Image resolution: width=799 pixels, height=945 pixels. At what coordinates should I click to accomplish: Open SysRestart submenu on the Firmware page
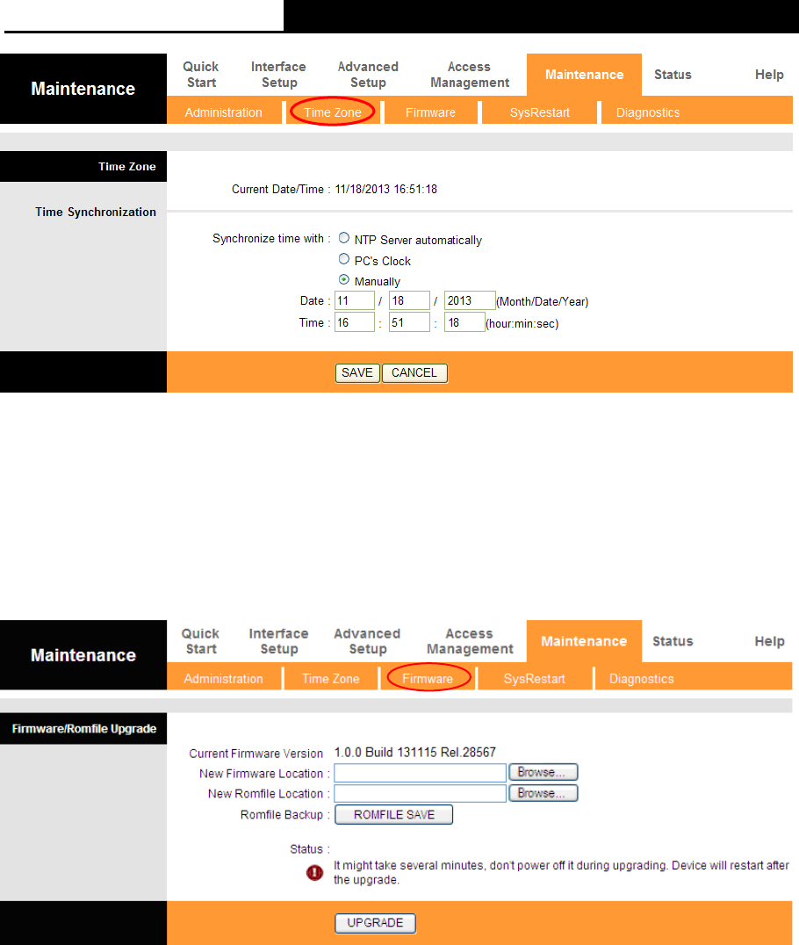(535, 679)
